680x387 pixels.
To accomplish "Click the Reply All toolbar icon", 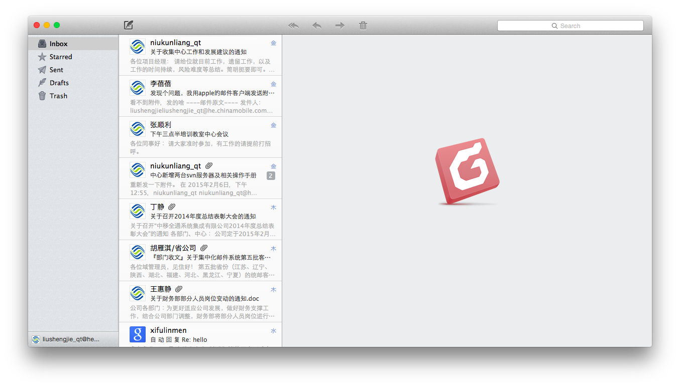I will pyautogui.click(x=294, y=25).
